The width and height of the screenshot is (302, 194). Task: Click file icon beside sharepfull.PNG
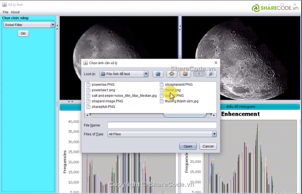[88, 107]
